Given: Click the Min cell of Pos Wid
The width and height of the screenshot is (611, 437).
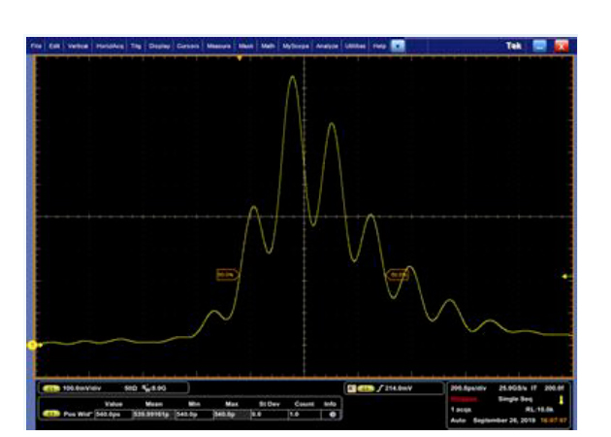Looking at the screenshot, I should 194,415.
